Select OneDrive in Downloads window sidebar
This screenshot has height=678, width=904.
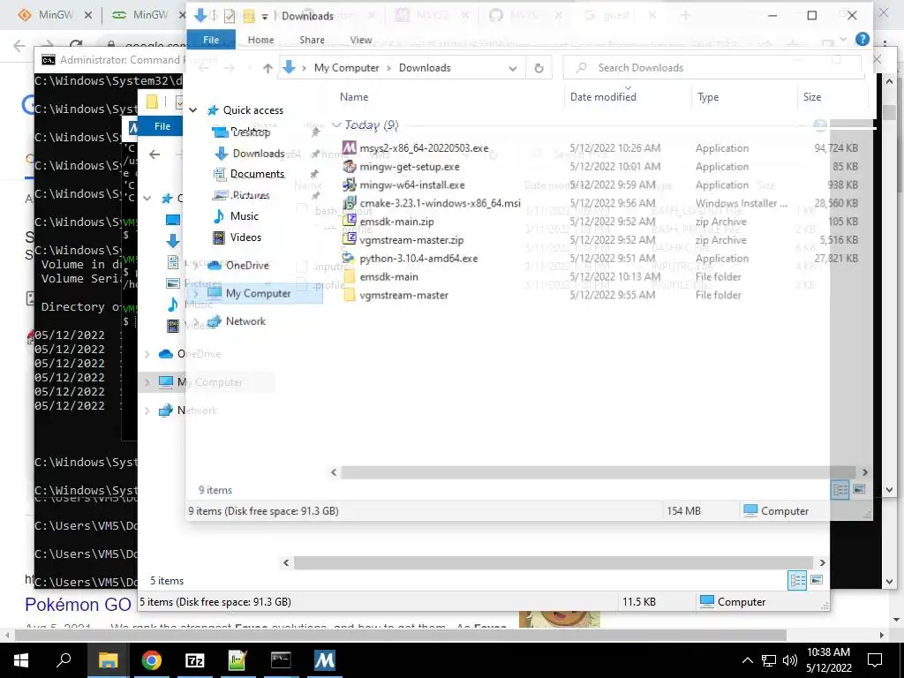click(x=247, y=265)
